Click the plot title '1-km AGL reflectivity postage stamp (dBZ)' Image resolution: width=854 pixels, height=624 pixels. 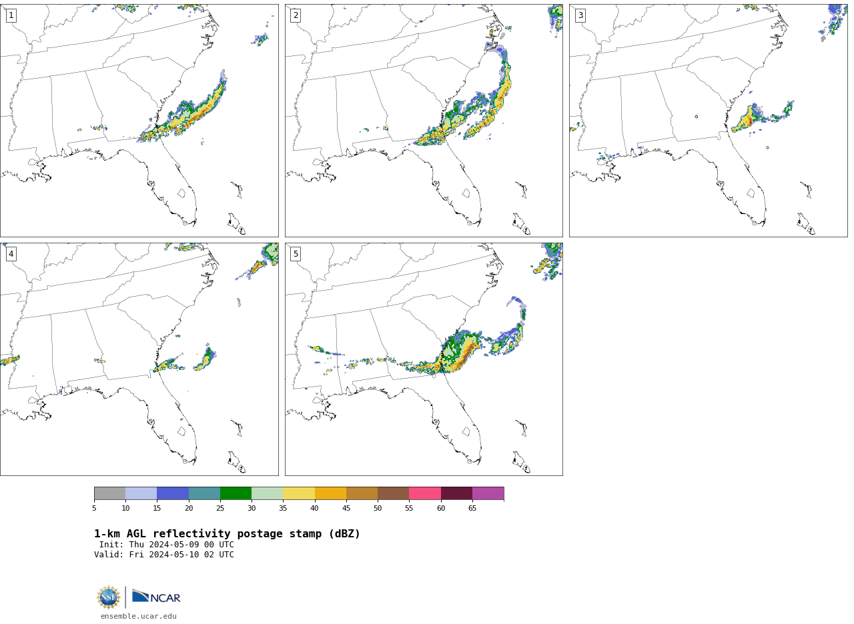(227, 534)
